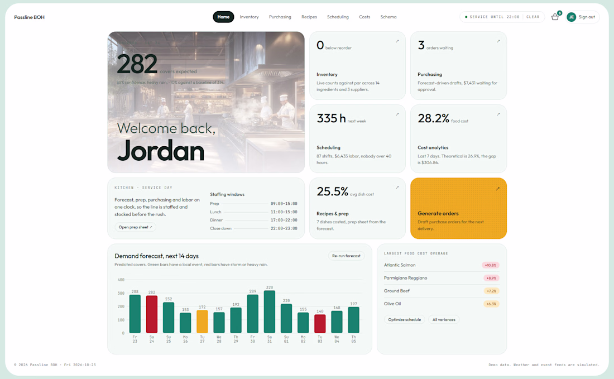Click the +10.8% overage badge
614x379 pixels.
(x=491, y=265)
